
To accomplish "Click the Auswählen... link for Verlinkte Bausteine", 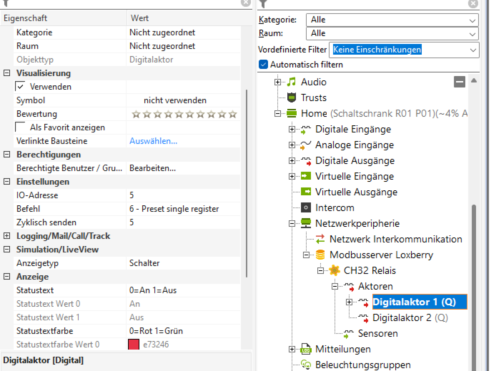I will point(153,141).
